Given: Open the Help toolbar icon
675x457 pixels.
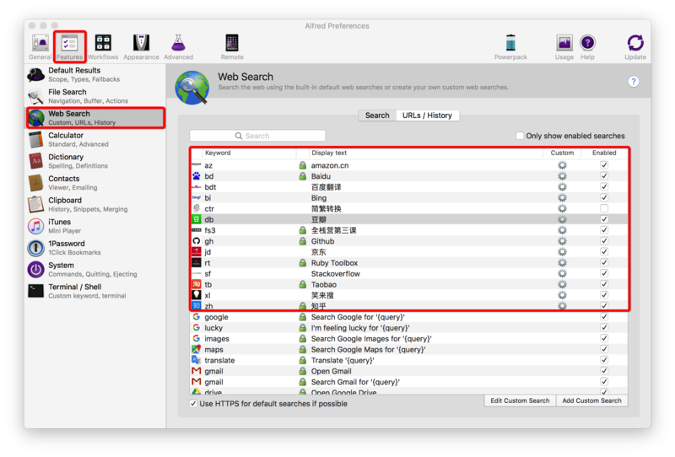Looking at the screenshot, I should [587, 47].
